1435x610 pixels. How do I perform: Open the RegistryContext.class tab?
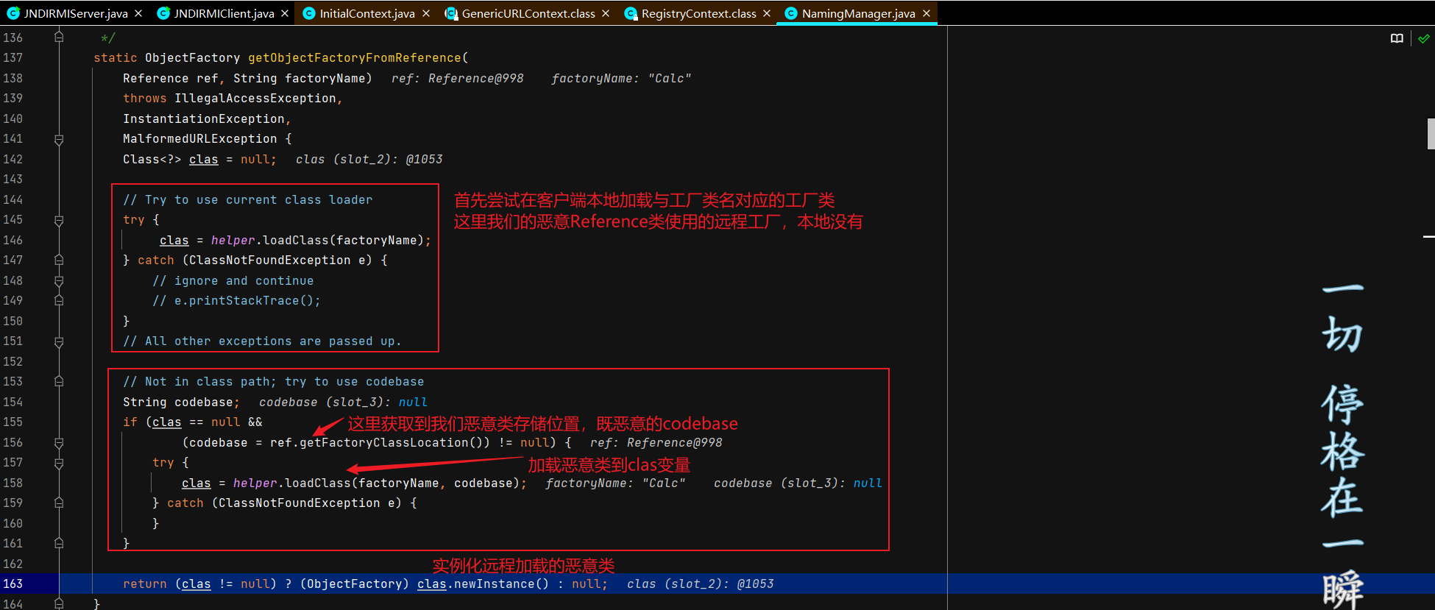pyautogui.click(x=698, y=13)
